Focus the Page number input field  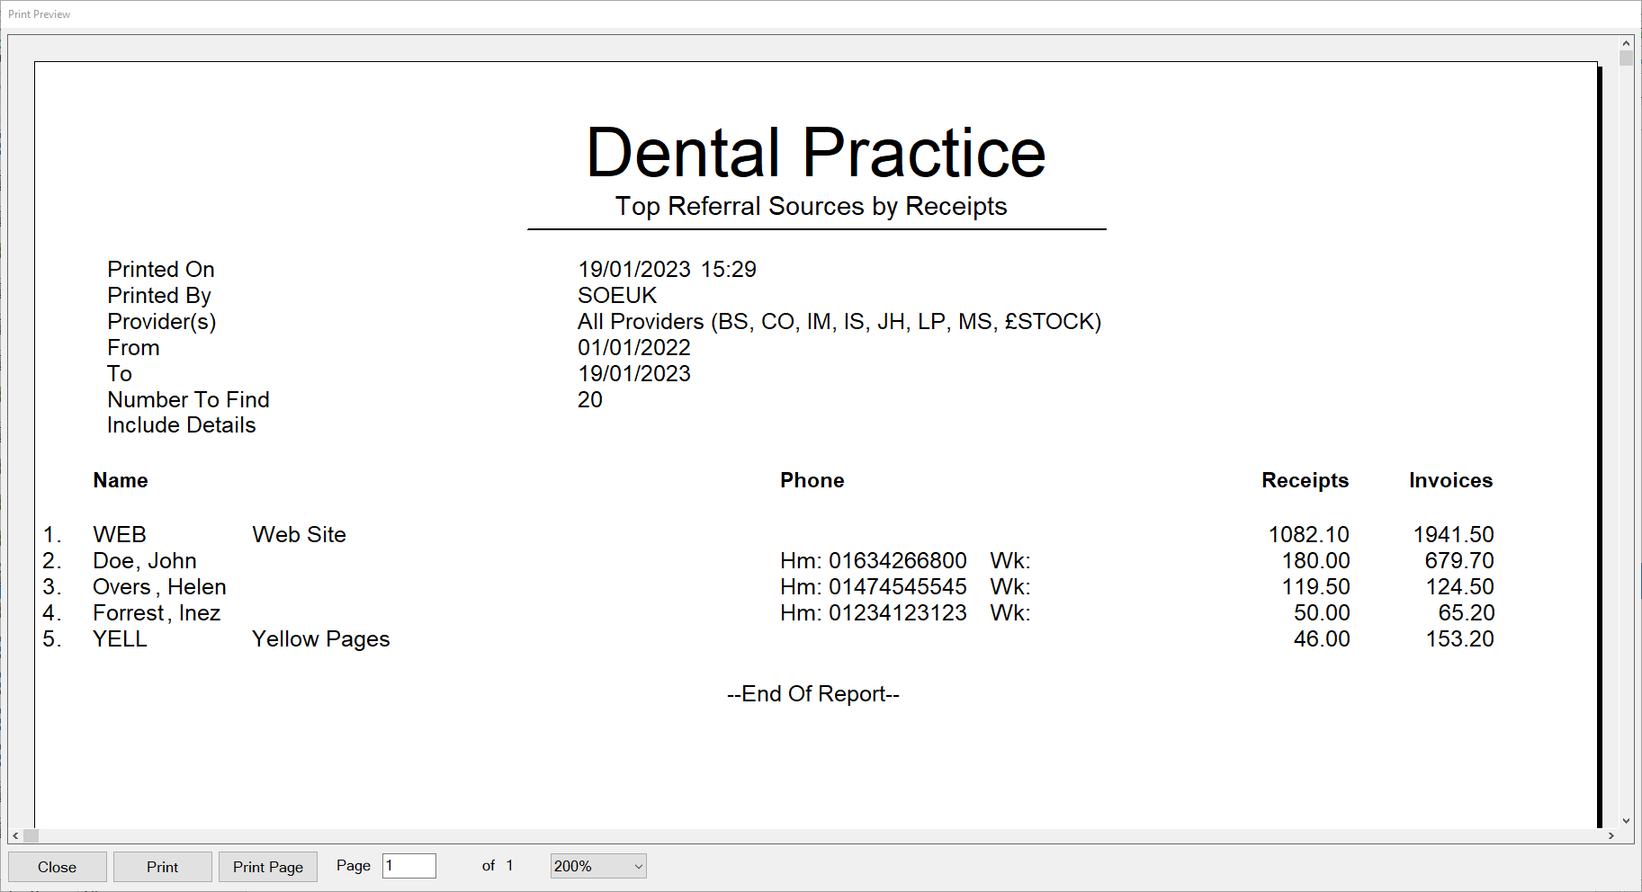click(409, 866)
